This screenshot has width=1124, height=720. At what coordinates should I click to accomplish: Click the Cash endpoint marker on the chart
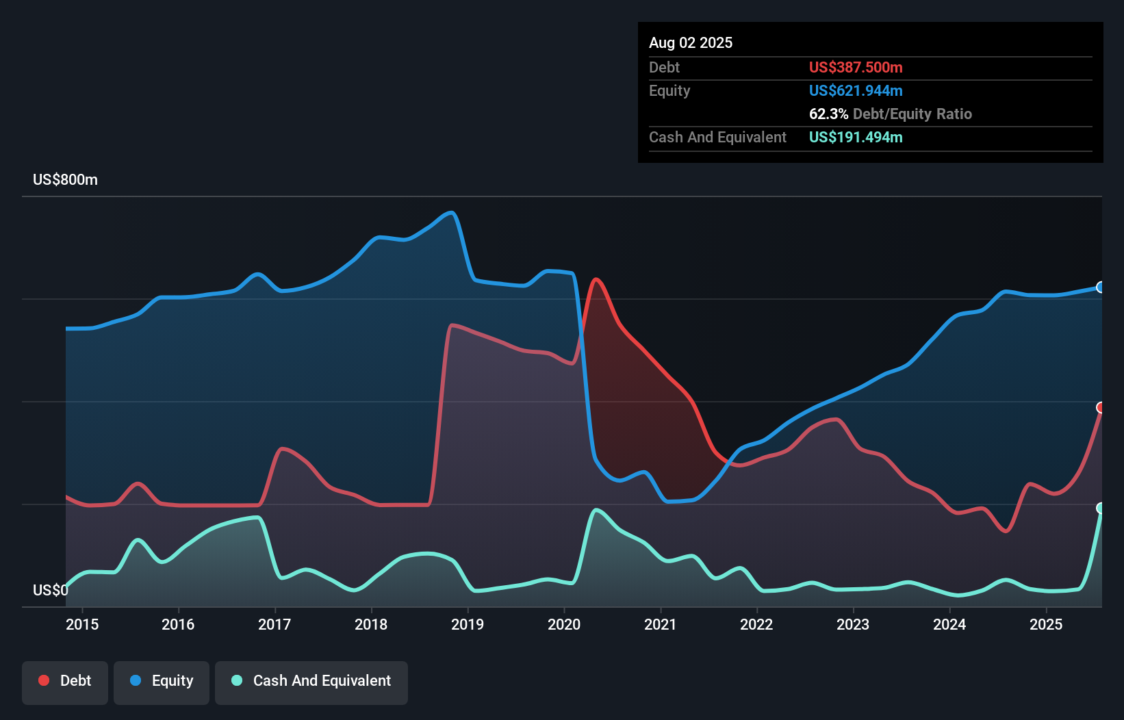[x=1101, y=509]
